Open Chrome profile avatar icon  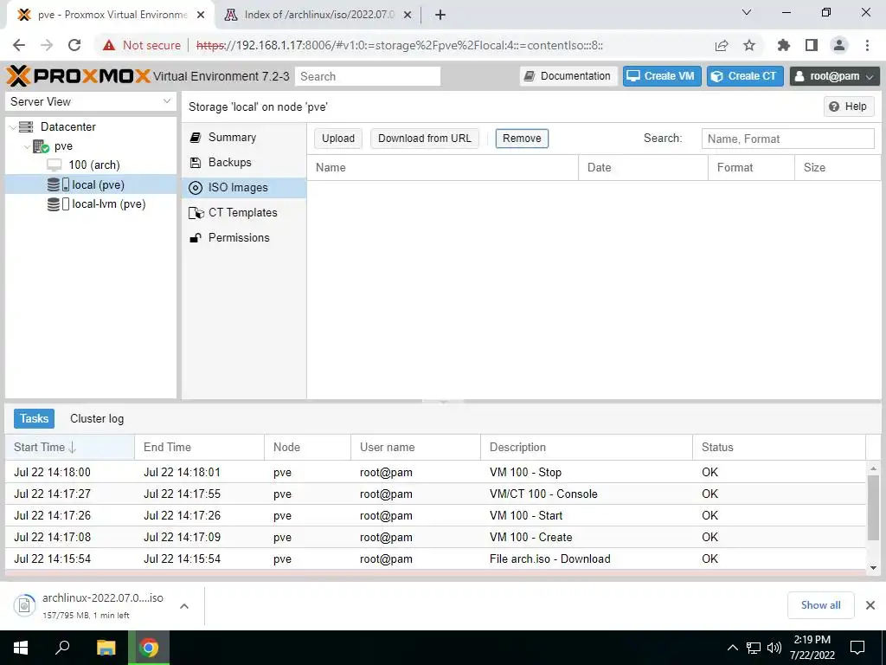(x=839, y=45)
